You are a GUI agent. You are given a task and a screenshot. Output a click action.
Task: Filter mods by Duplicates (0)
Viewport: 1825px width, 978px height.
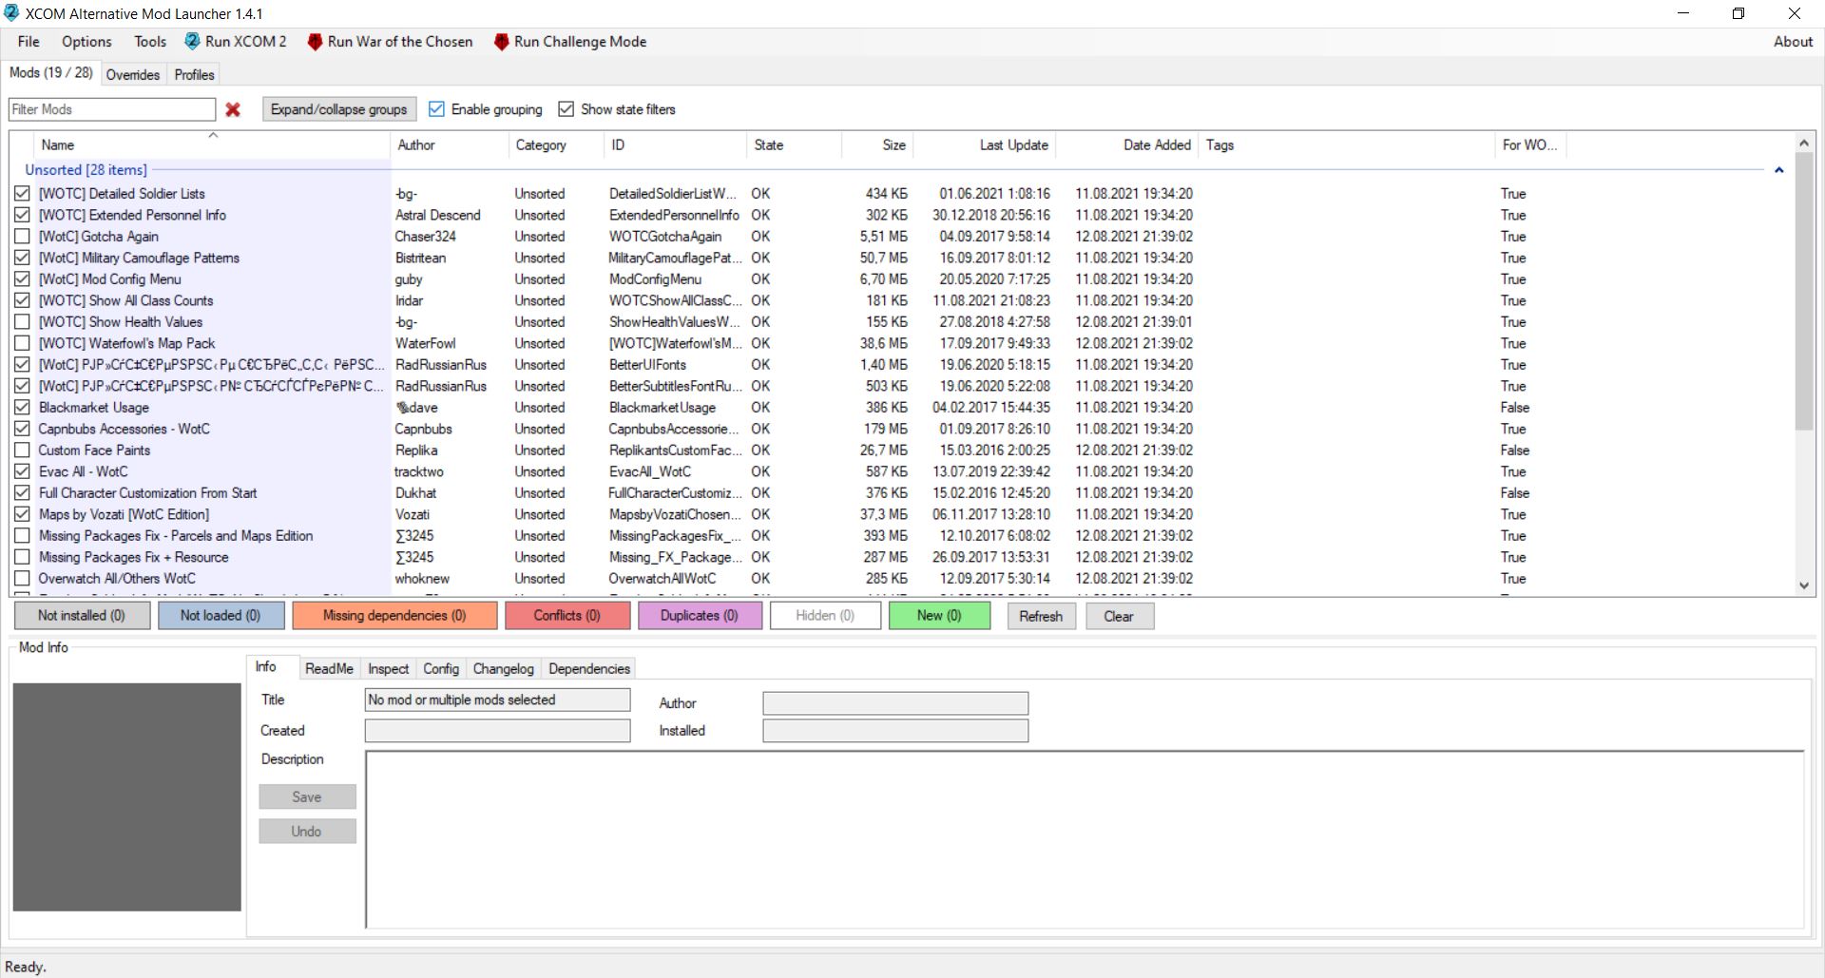700,616
